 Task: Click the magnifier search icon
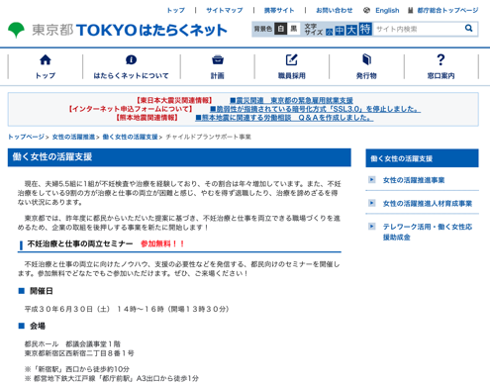point(468,29)
